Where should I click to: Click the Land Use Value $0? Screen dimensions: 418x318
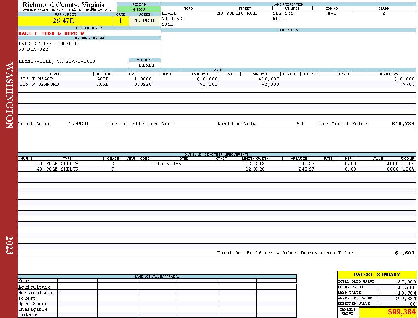(300, 124)
